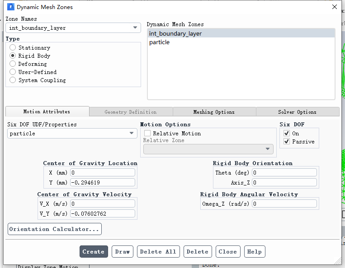This screenshot has width=345, height=268.
Task: Choose the Deforming zone type
Action: (13, 64)
